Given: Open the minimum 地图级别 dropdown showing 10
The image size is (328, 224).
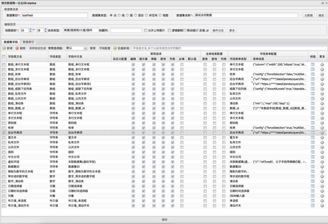Looking at the screenshot, I should 30,30.
